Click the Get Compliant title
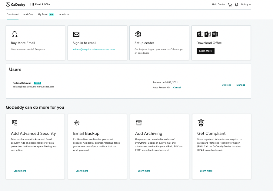The image size is (273, 191). [x=211, y=133]
